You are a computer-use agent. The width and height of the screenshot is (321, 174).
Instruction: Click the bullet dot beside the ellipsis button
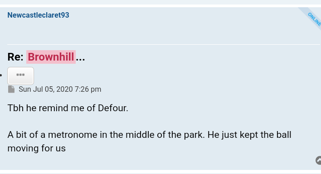click(x=1, y=75)
